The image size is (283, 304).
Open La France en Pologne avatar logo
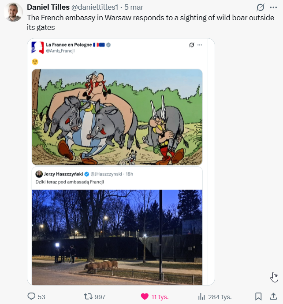tap(38, 48)
